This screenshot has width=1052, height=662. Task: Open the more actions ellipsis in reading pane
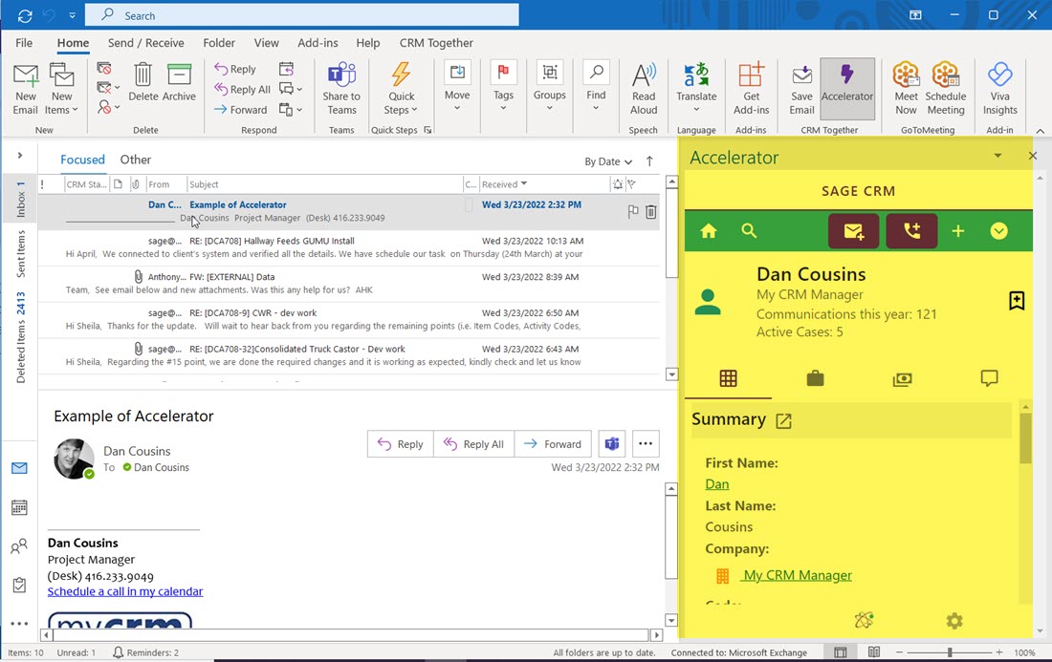pyautogui.click(x=646, y=443)
